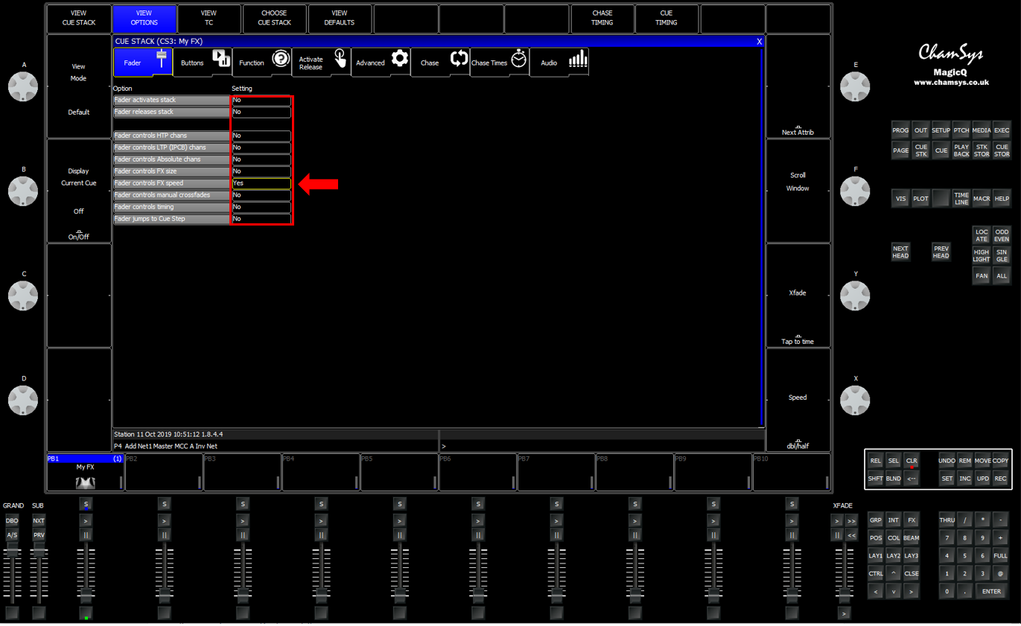
Task: Click the SETUP window key
Action: pyautogui.click(x=941, y=130)
